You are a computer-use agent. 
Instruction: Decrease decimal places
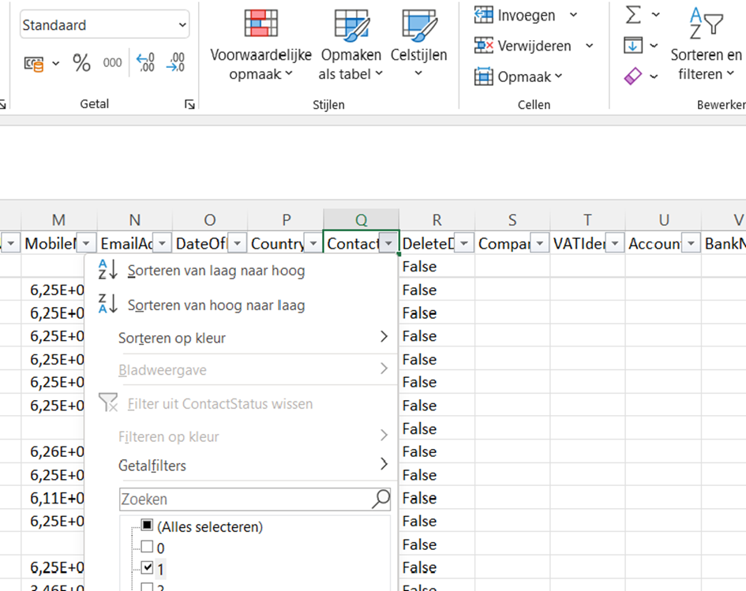pyautogui.click(x=175, y=63)
